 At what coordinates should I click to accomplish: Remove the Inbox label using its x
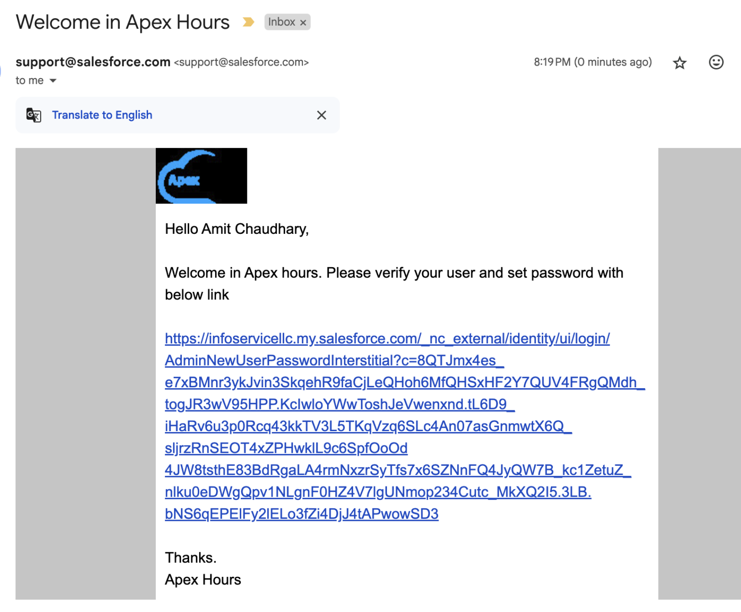tap(303, 22)
